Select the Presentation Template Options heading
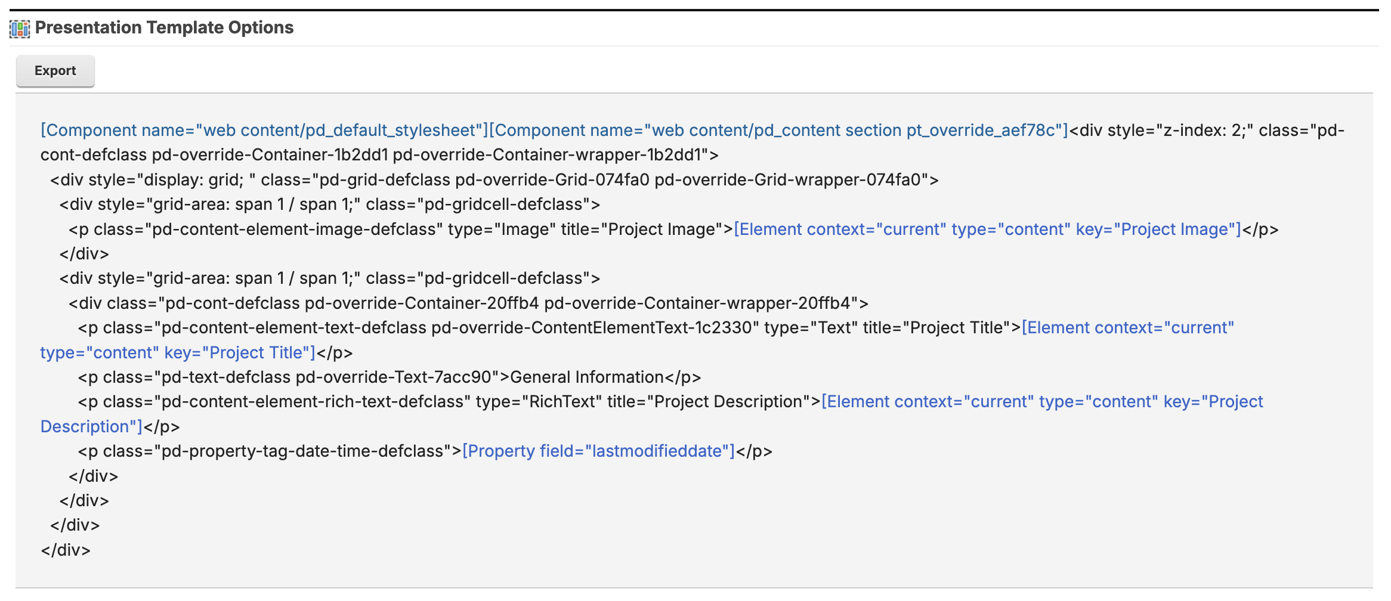This screenshot has height=601, width=1391. (164, 27)
